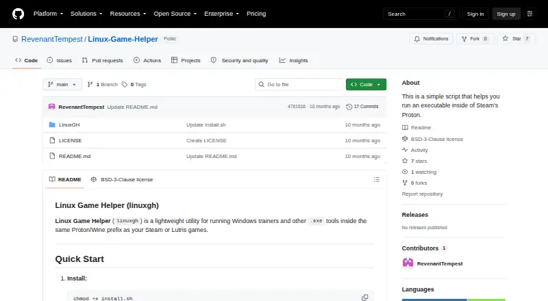Click the slash shortcut icon in Search
Screen dimensions: 548x301
coord(449,14)
